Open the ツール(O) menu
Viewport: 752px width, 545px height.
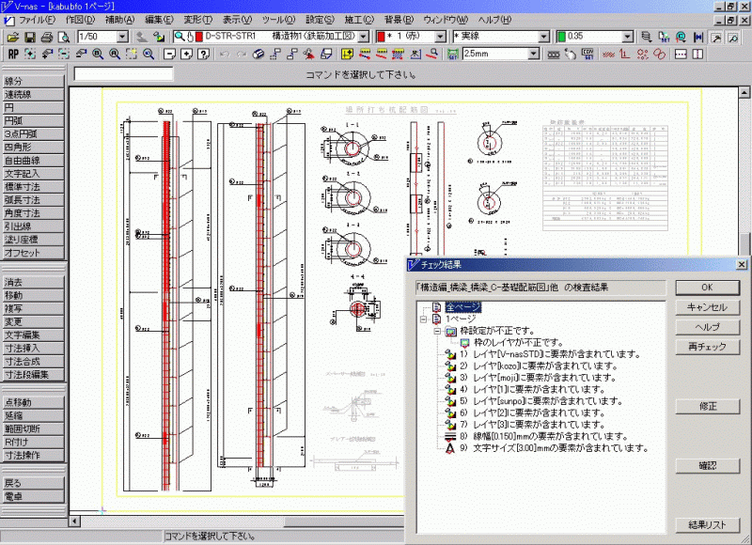pyautogui.click(x=278, y=19)
